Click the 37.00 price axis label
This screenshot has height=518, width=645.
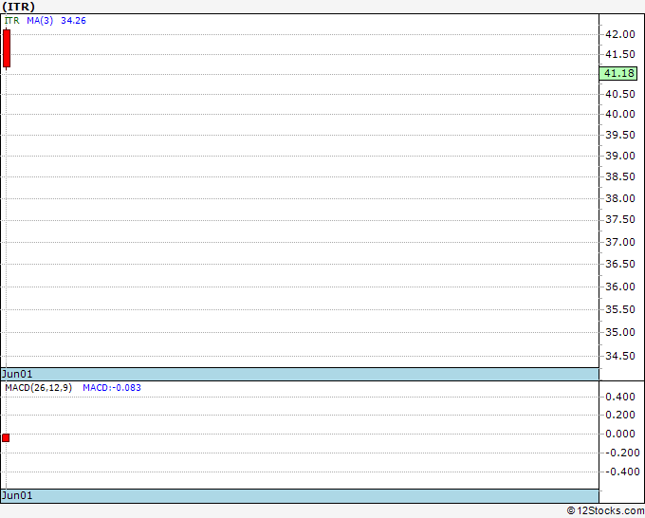[x=620, y=242]
